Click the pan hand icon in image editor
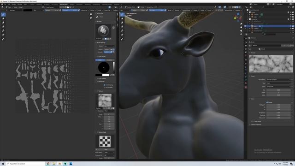This screenshot has height=166, width=295. point(91,18)
